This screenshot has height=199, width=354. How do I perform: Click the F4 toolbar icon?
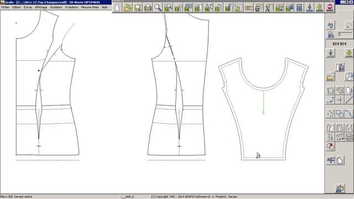188,8
